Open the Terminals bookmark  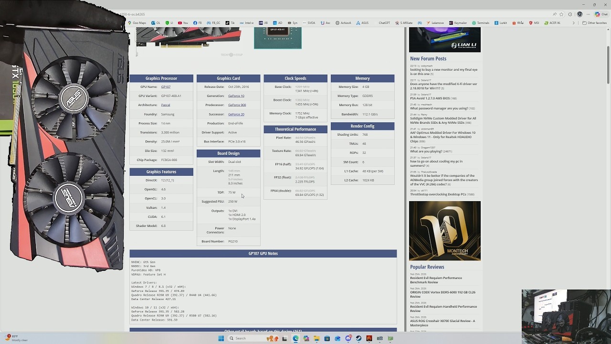pyautogui.click(x=481, y=23)
